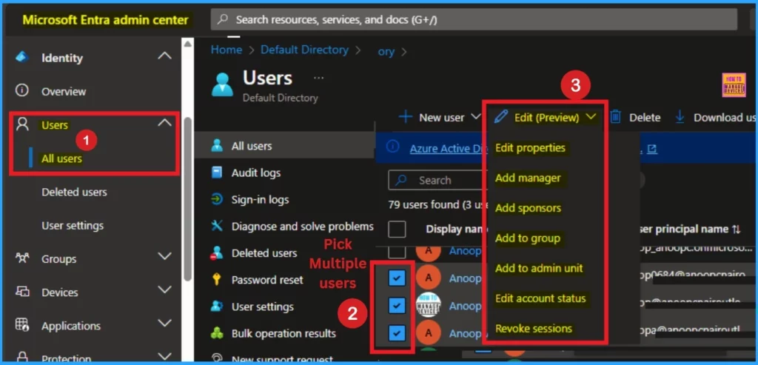The width and height of the screenshot is (758, 365).
Task: Click the Overview info icon
Action: click(x=21, y=90)
